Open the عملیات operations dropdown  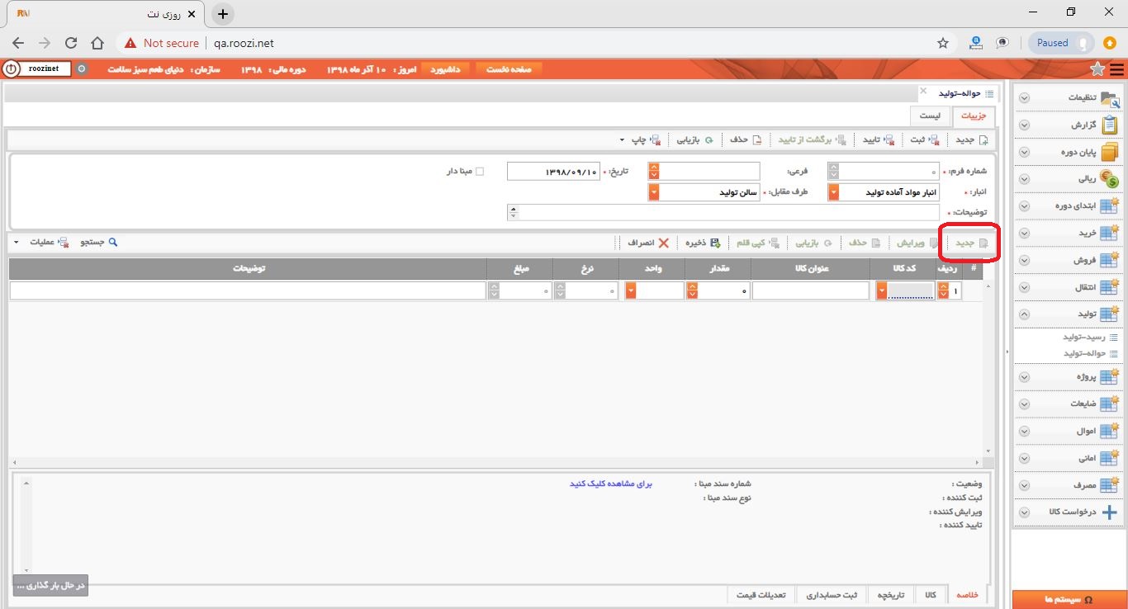(37, 243)
